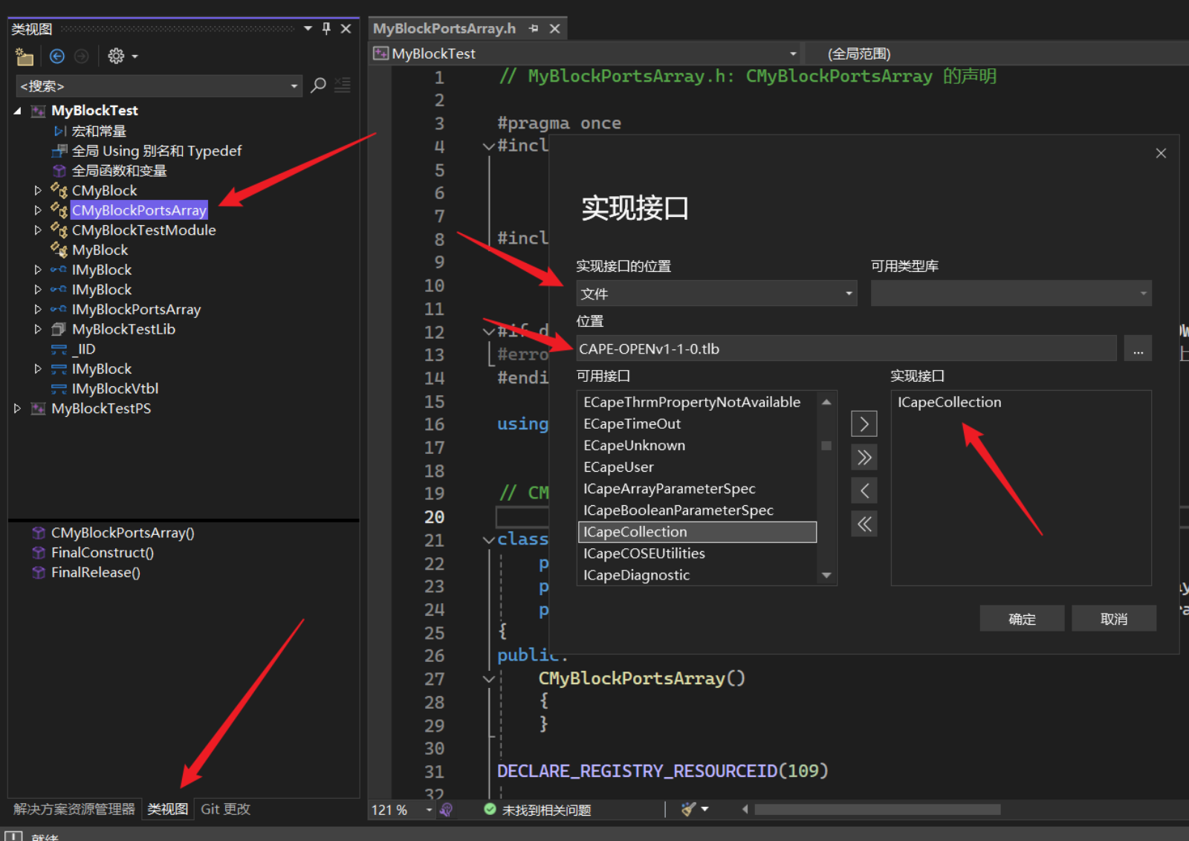Select the MyBlockPortsArray.h editor tab
The height and width of the screenshot is (841, 1189).
click(x=444, y=29)
